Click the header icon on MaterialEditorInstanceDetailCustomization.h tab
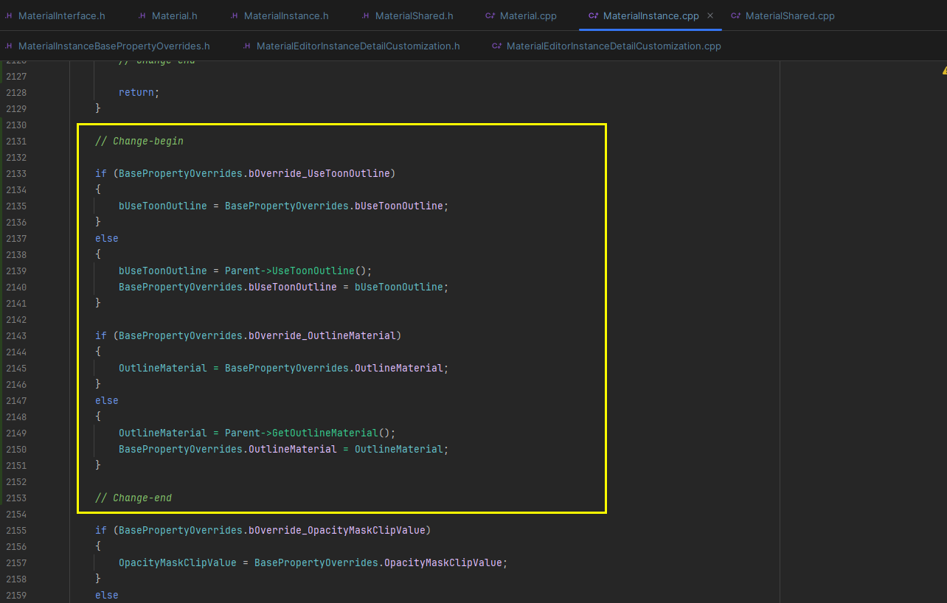 point(246,45)
